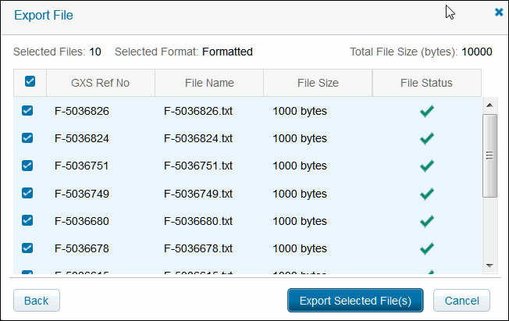Click green checkmark status for F-5036680

[x=426, y=221]
